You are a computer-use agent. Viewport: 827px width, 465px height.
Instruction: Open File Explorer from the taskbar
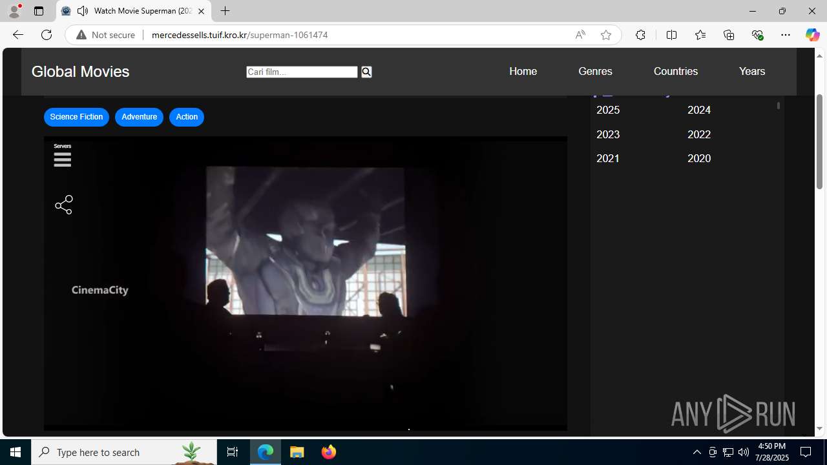click(x=297, y=452)
